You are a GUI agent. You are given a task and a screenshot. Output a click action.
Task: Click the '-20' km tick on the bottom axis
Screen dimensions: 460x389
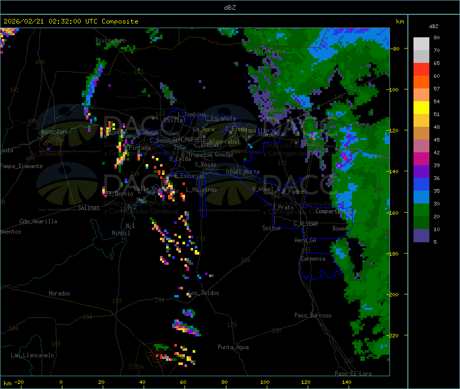[19, 382]
